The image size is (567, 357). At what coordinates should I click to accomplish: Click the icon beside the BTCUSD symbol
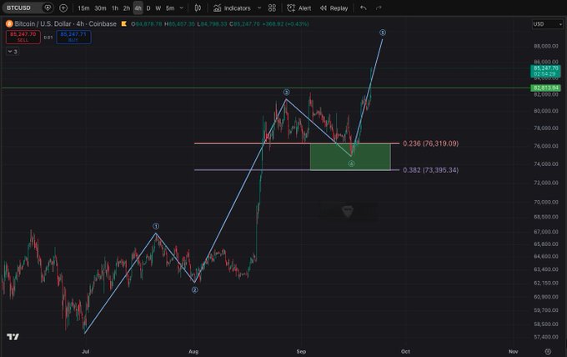pyautogui.click(x=48, y=8)
